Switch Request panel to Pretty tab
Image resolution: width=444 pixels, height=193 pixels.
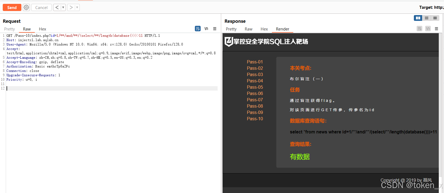(x=10, y=29)
